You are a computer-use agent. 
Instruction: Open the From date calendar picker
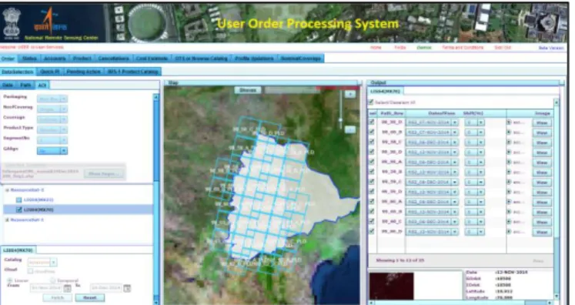68,288
